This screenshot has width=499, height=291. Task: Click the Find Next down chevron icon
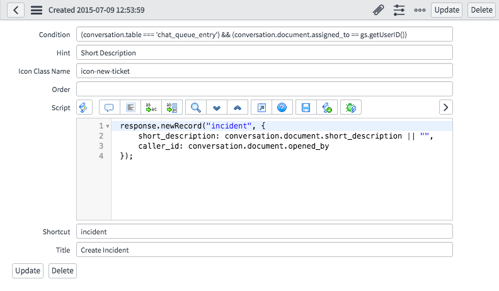(217, 108)
